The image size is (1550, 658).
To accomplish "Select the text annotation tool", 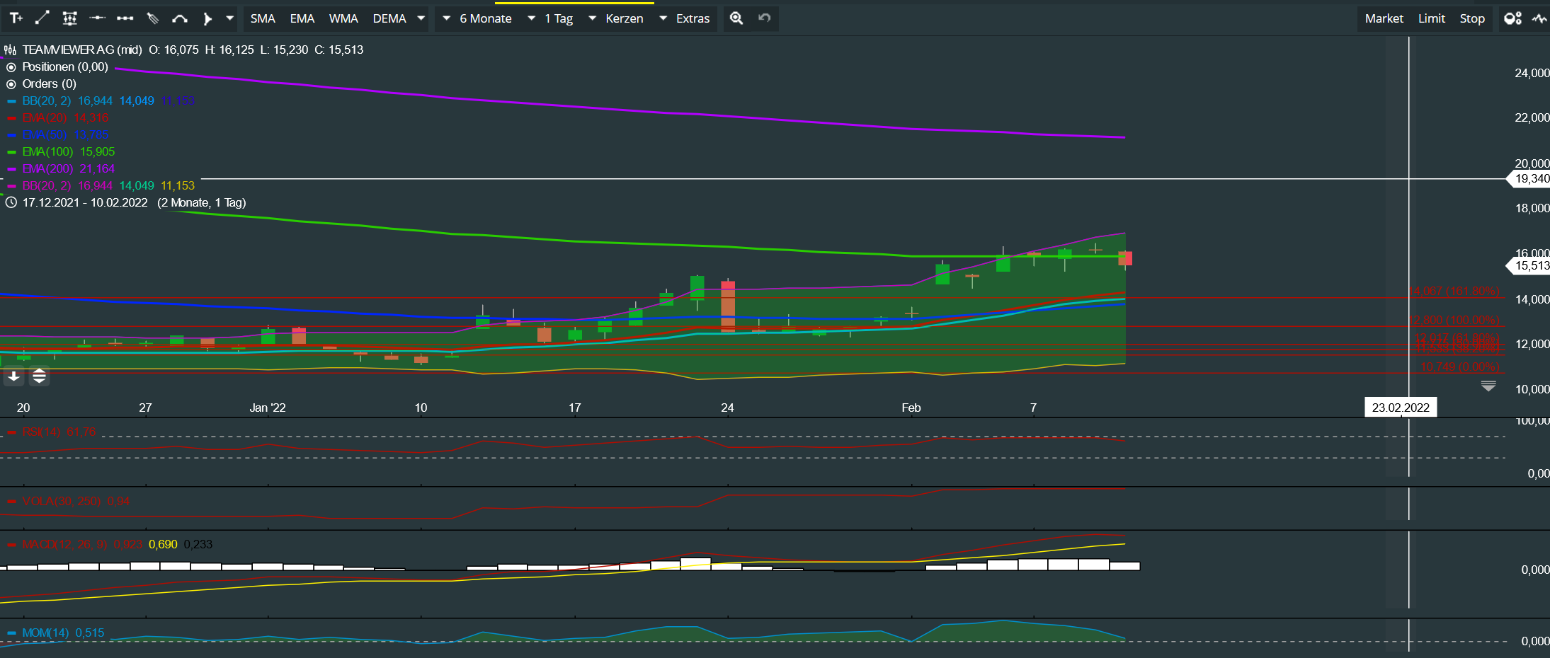I will (16, 18).
